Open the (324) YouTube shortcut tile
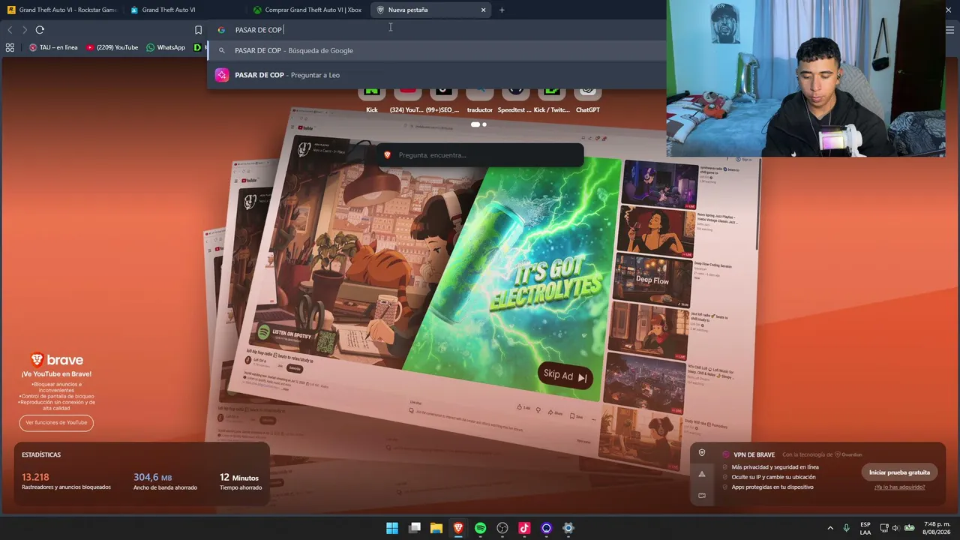 tap(407, 99)
